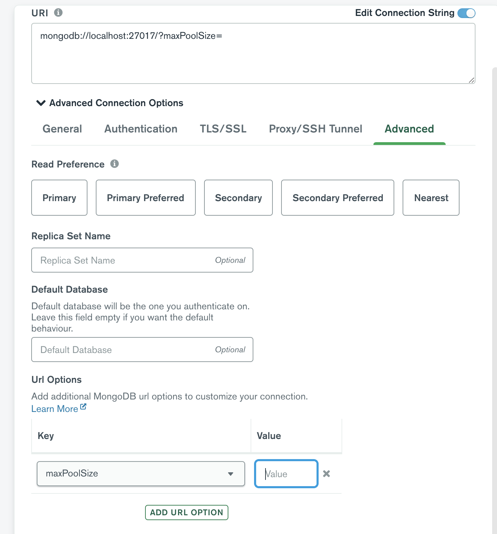Switch to the Proxy/SSH Tunnel tab
Image resolution: width=497 pixels, height=534 pixels.
click(315, 129)
